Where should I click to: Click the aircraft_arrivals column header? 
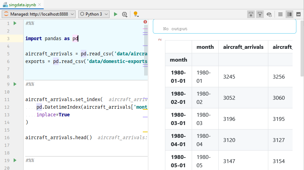[243, 47]
